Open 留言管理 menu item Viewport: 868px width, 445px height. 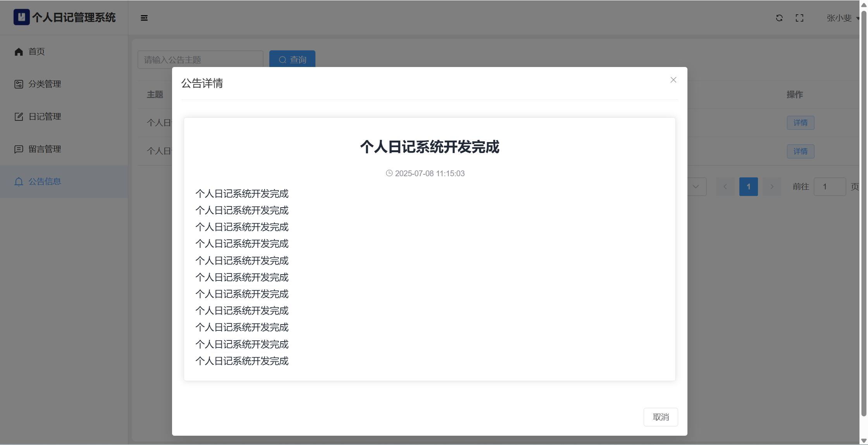coord(45,149)
